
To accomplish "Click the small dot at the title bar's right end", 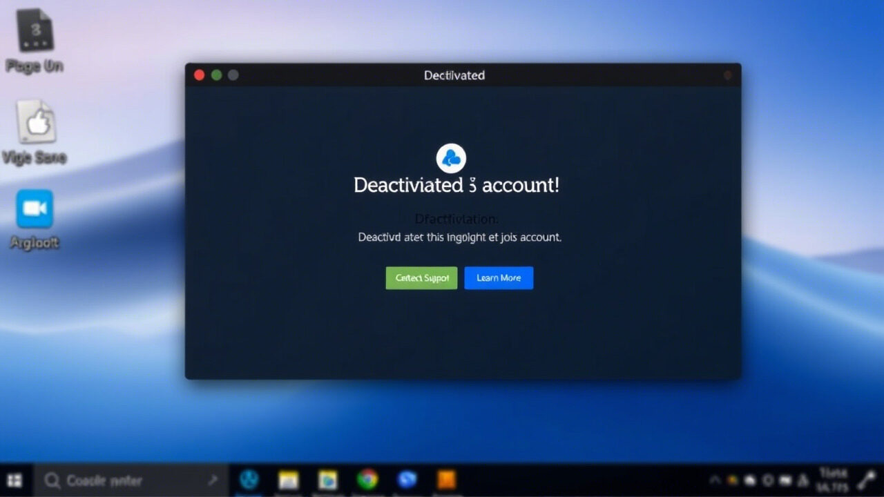I will coord(727,75).
